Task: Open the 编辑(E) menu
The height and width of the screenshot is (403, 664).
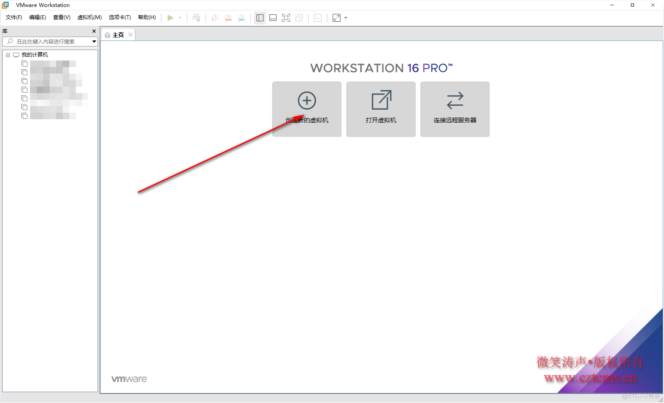Action: [37, 17]
